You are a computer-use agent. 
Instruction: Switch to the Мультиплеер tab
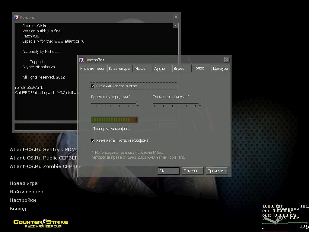[x=93, y=69]
